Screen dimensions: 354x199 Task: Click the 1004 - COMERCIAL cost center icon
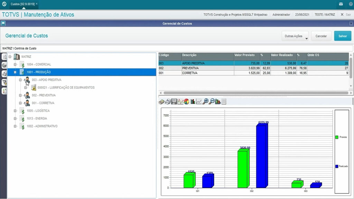click(x=22, y=65)
